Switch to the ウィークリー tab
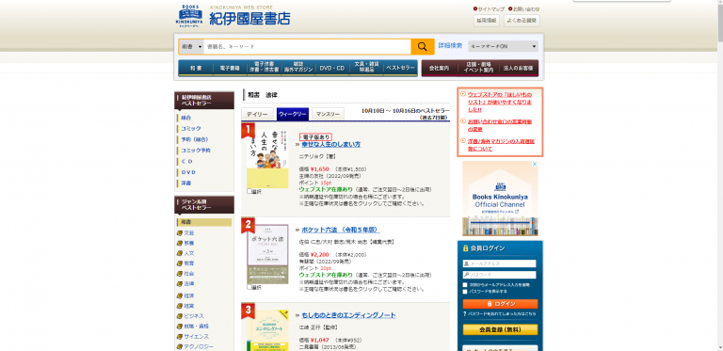This screenshot has width=723, height=351. coord(293,114)
